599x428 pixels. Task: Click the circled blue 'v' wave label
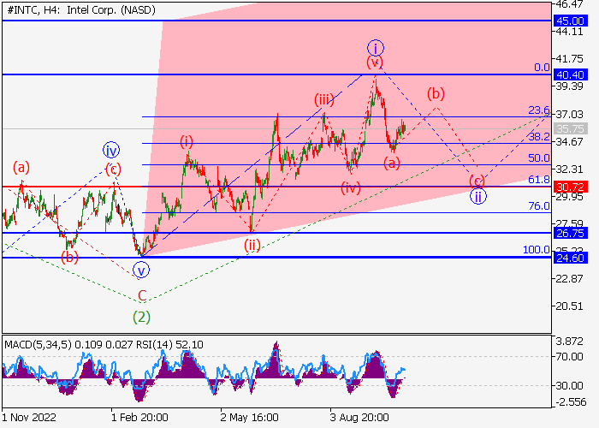141,270
